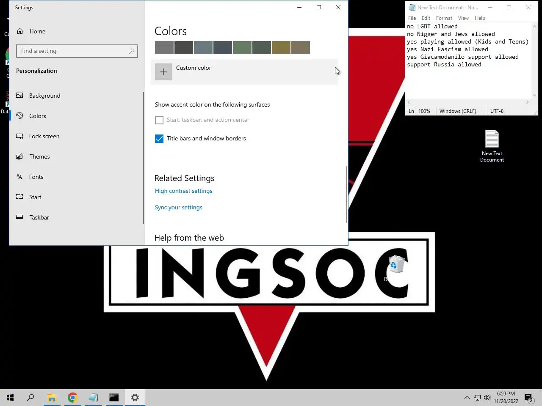Click the Custom color label

point(194,68)
